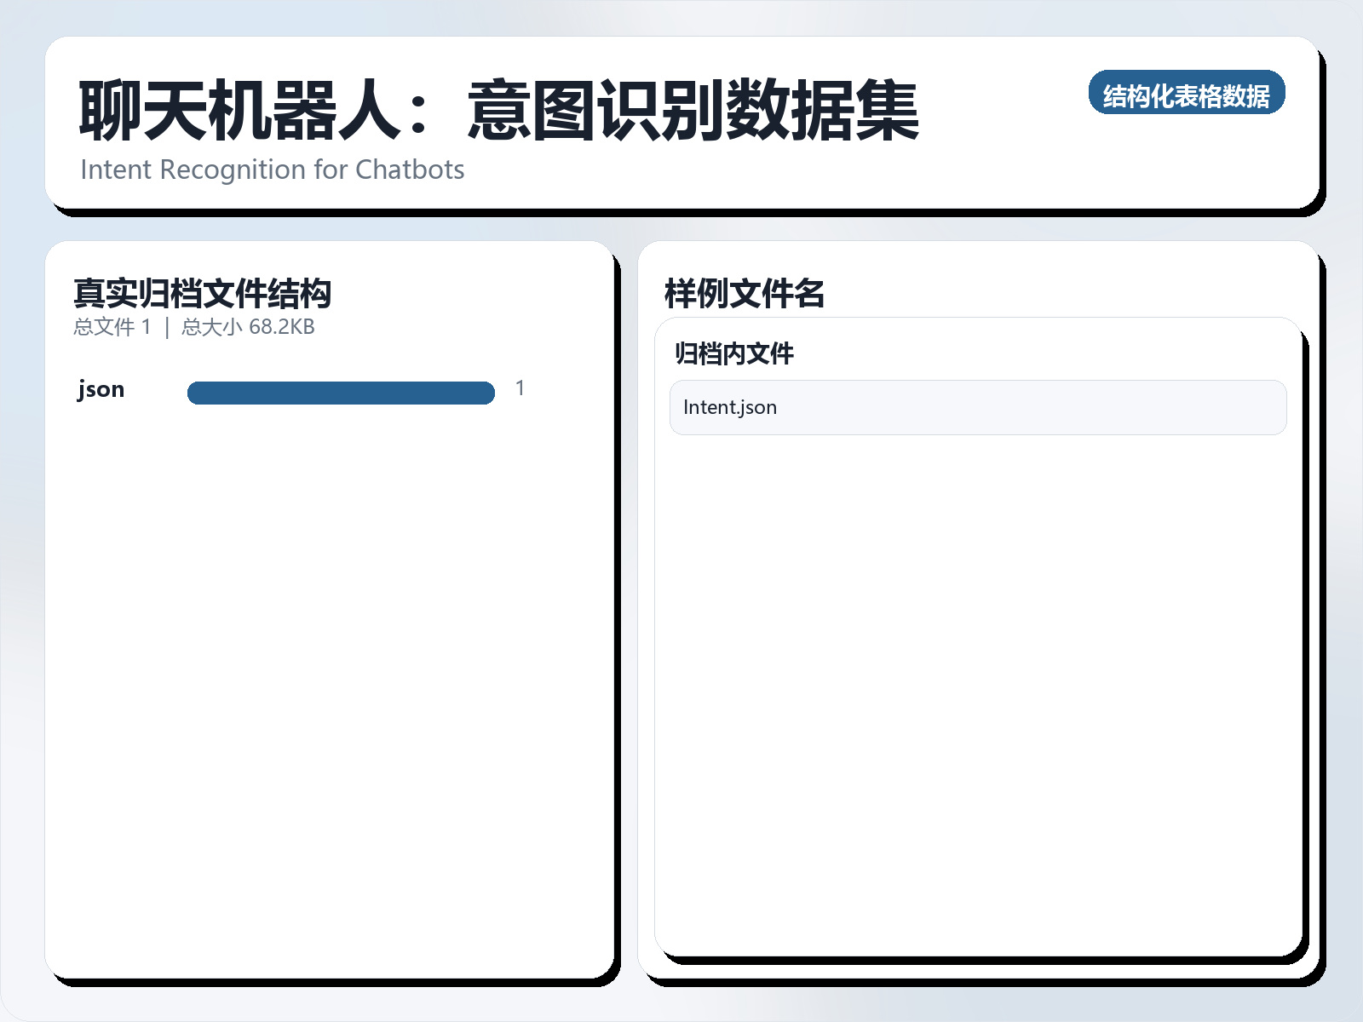Click the json file-type label

101,389
